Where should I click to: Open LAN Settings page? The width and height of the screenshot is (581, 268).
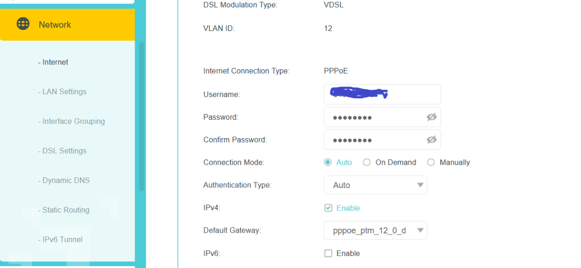click(x=64, y=92)
